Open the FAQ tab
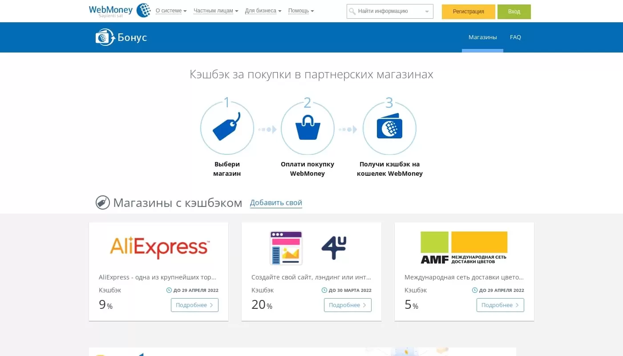 pyautogui.click(x=515, y=37)
